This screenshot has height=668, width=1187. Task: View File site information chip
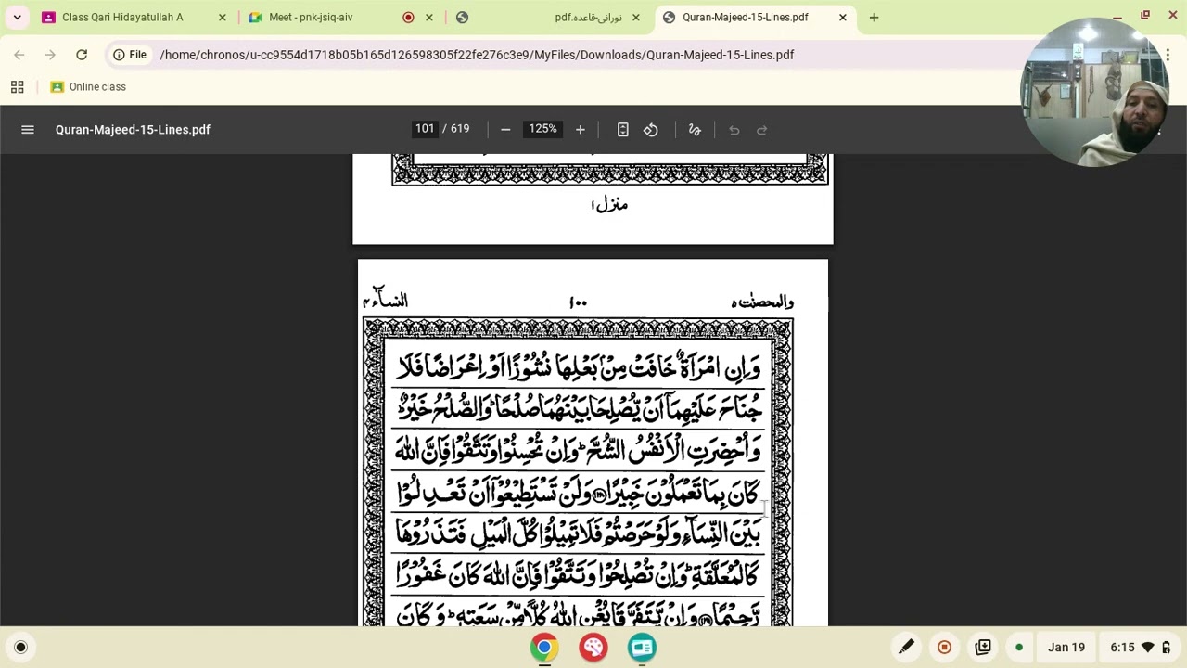coord(130,55)
